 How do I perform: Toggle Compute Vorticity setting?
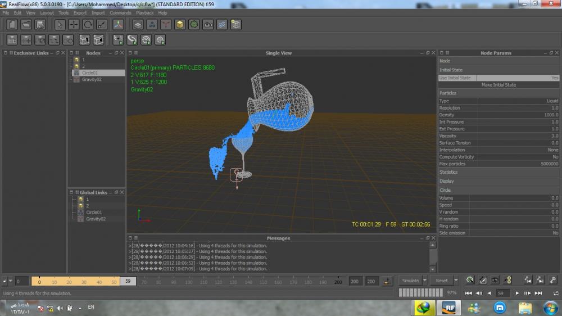pyautogui.click(x=518, y=157)
